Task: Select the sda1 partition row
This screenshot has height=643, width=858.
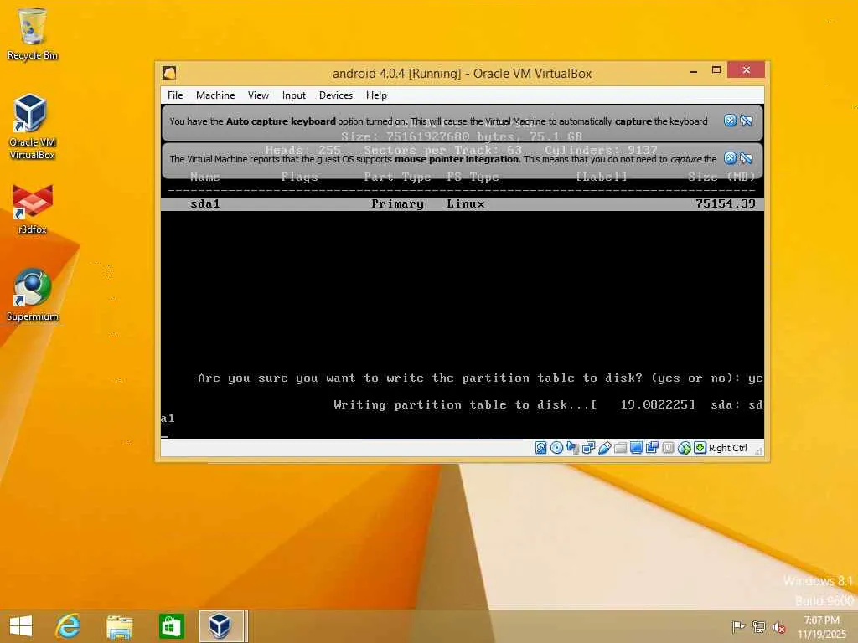Action: 463,204
